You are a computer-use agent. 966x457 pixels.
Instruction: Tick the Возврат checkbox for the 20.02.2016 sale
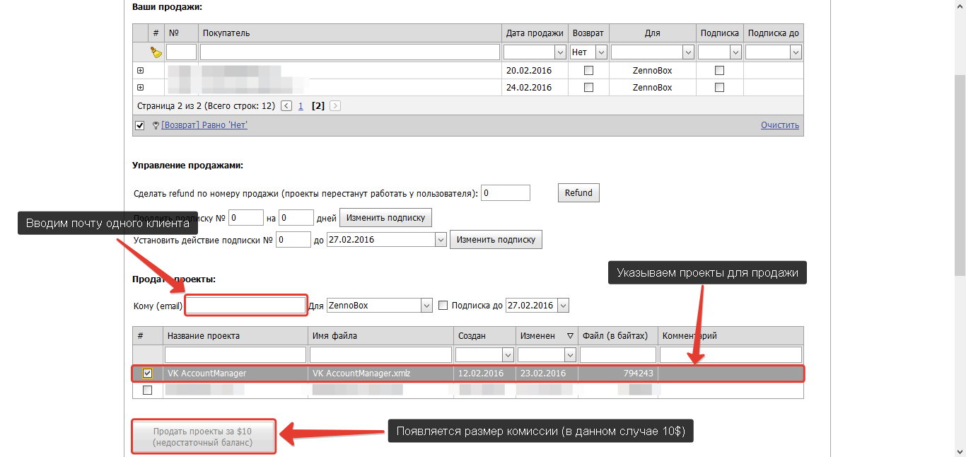point(588,71)
